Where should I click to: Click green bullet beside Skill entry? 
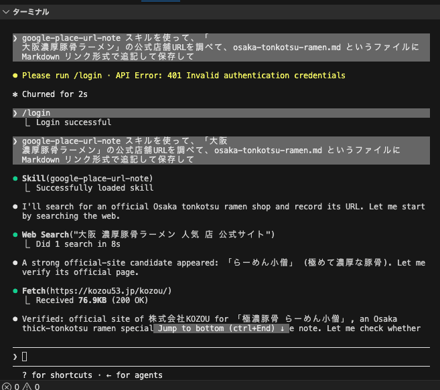click(x=15, y=179)
